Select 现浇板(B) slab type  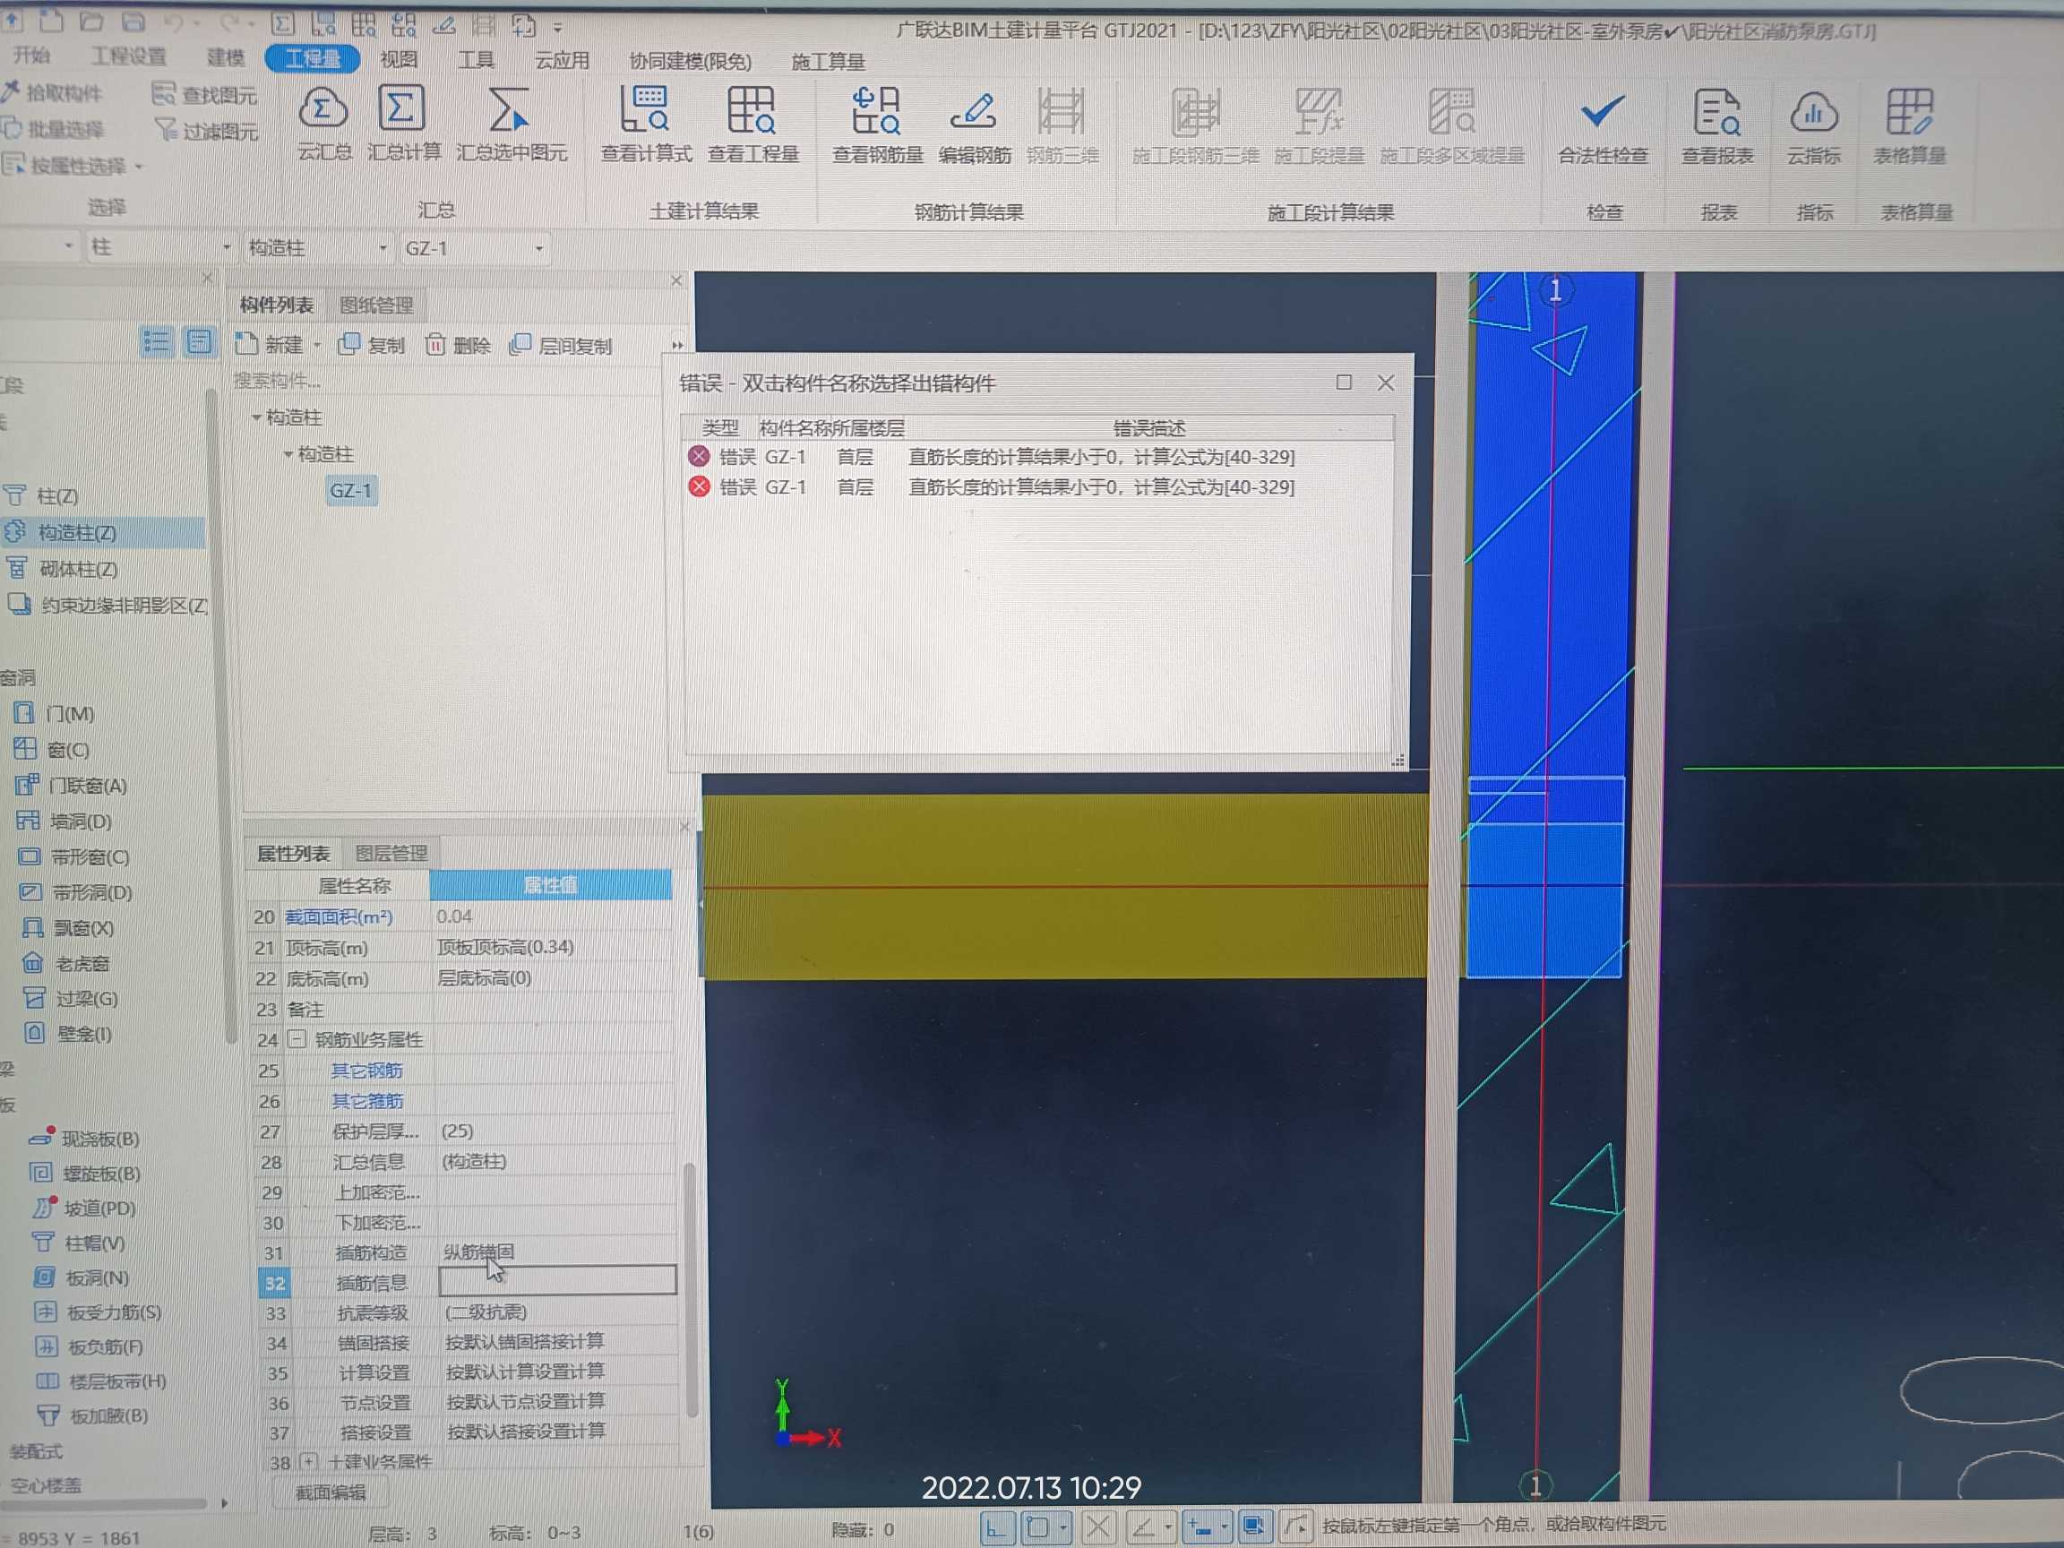click(86, 1139)
